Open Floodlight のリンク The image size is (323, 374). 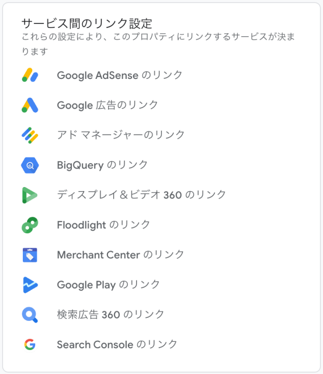[103, 225]
